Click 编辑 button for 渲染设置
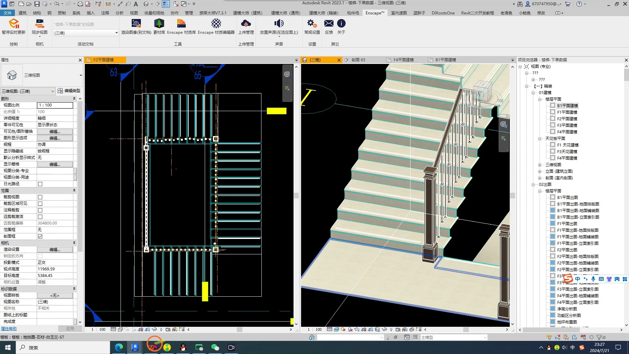 pos(55,249)
